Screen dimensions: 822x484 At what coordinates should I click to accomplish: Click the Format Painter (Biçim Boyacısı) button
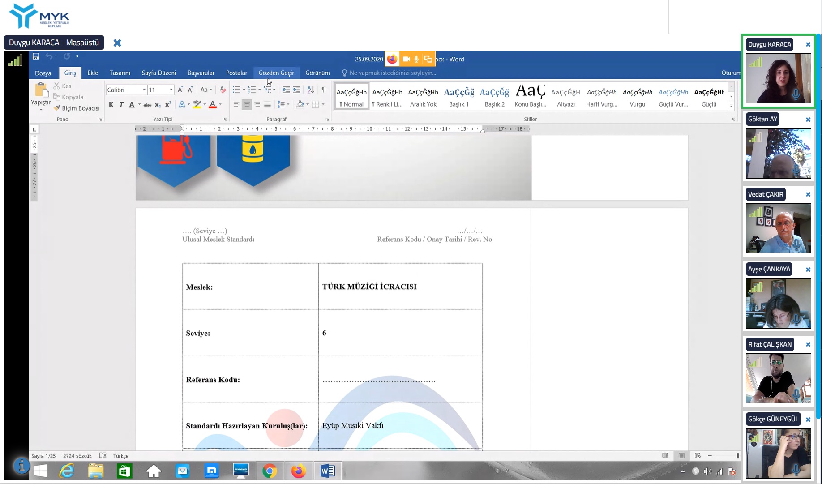(x=77, y=108)
